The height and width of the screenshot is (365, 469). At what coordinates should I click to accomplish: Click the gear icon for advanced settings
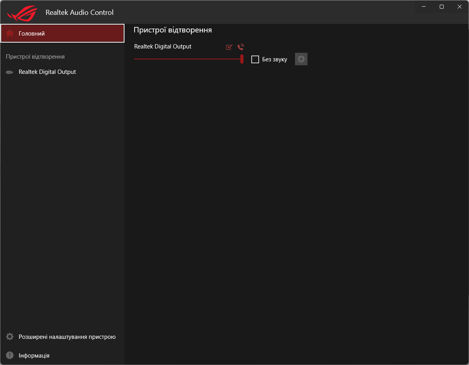point(10,336)
